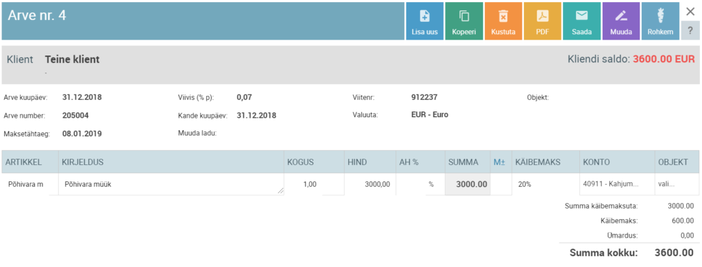This screenshot has height=267, width=702.
Task: Click the Ümardus value 0,00
Action: tap(687, 236)
